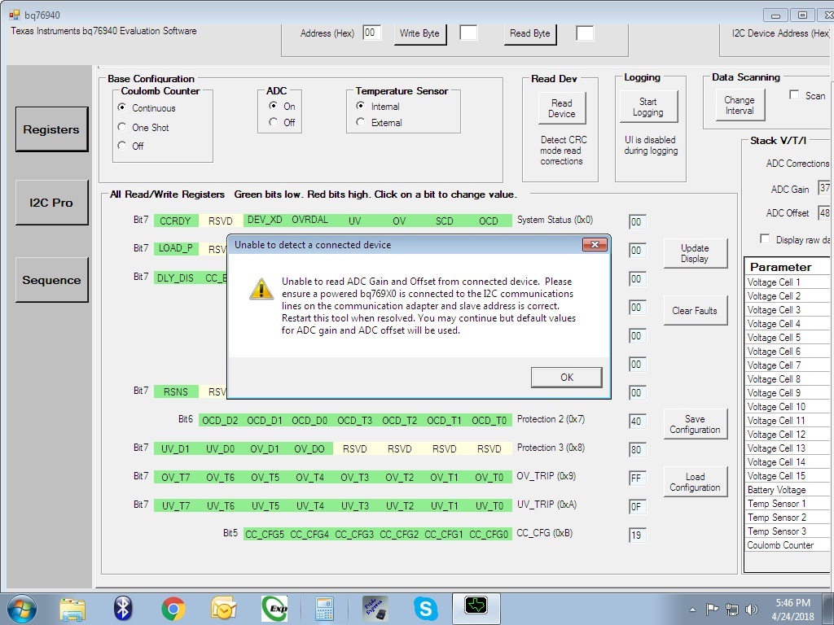Screen dimensions: 834x625
Task: Click Change Interval button
Action: [740, 105]
